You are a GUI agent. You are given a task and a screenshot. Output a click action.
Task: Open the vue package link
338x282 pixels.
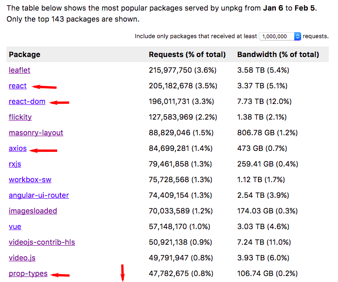point(15,226)
